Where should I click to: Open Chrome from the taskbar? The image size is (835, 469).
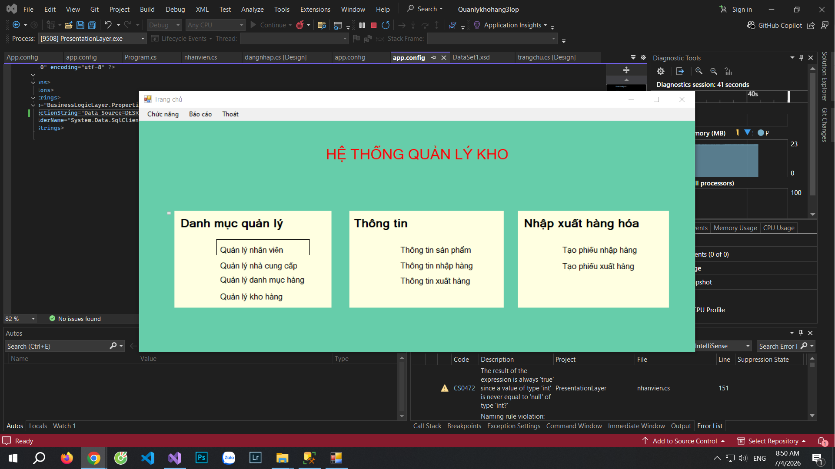tap(94, 458)
